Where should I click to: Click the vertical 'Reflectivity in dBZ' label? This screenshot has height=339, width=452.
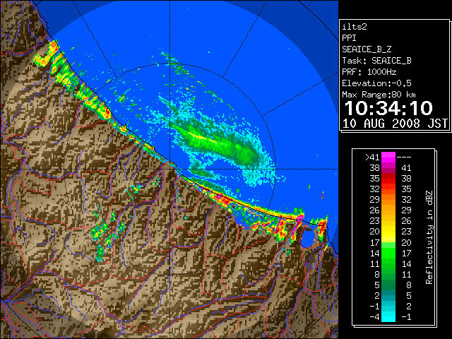click(x=429, y=237)
